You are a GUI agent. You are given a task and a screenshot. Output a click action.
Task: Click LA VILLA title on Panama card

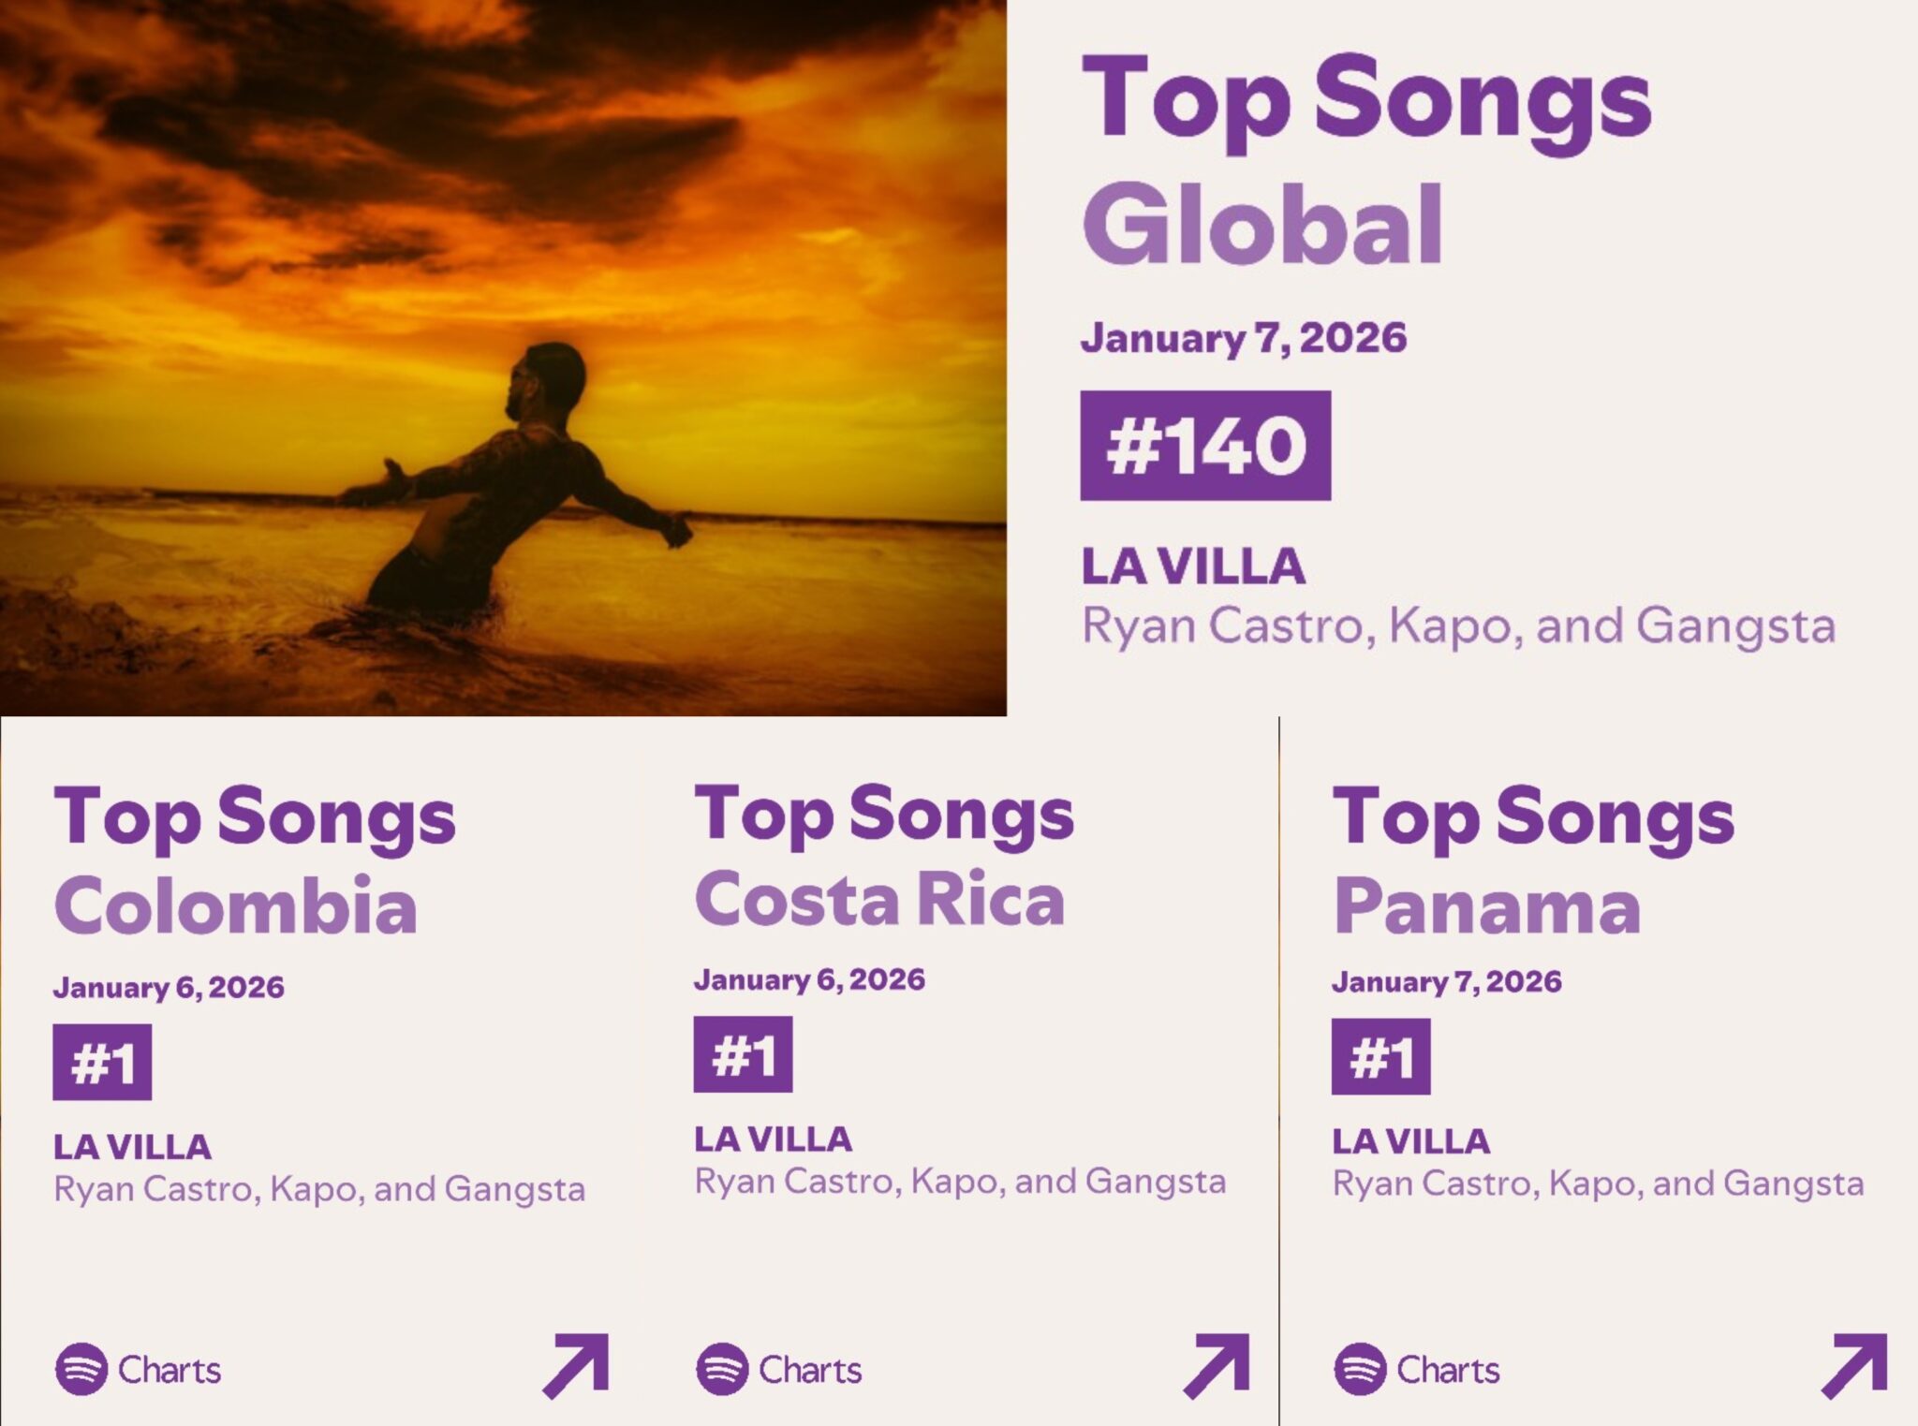click(x=1410, y=1141)
